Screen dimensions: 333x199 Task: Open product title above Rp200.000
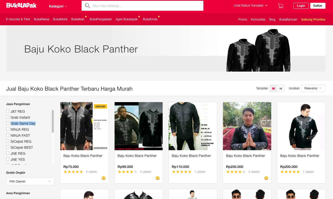pos(300,156)
